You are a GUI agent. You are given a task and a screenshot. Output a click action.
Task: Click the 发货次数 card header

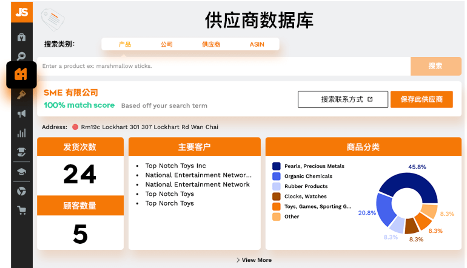[80, 147]
